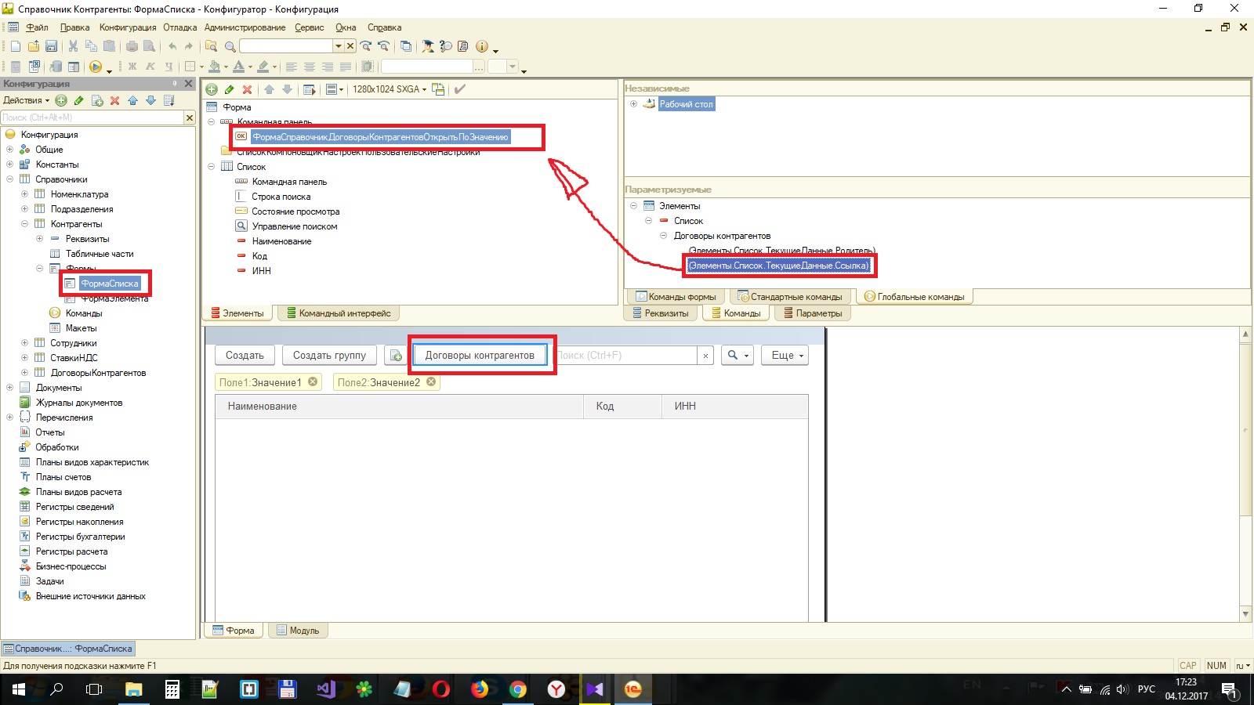The image size is (1254, 705).
Task: Remove the Поле2:Значение2 filter tag
Action: coord(431,382)
